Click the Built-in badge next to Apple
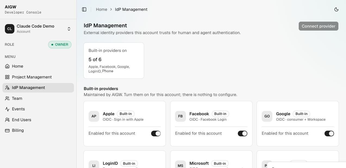Viewport: 346px width, 168px height. coord(126,114)
